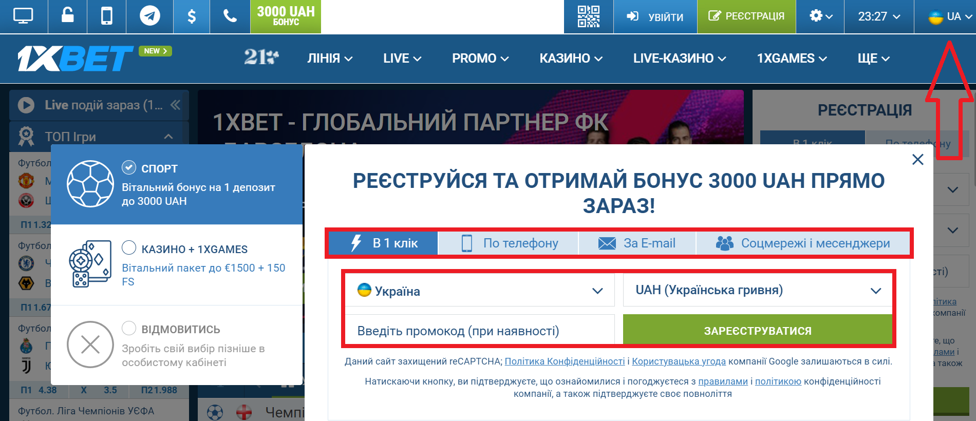Open the правилами link
The image size is (976, 421).
coord(723,381)
